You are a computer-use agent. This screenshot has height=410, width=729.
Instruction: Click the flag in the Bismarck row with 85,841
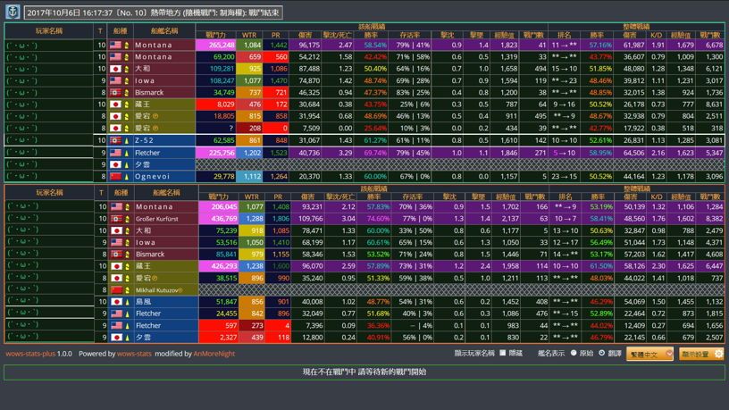pyautogui.click(x=116, y=255)
